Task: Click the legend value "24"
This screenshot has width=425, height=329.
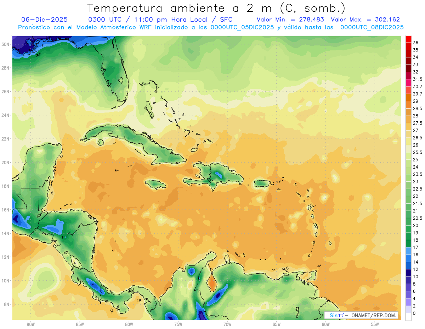Action: click(416, 167)
